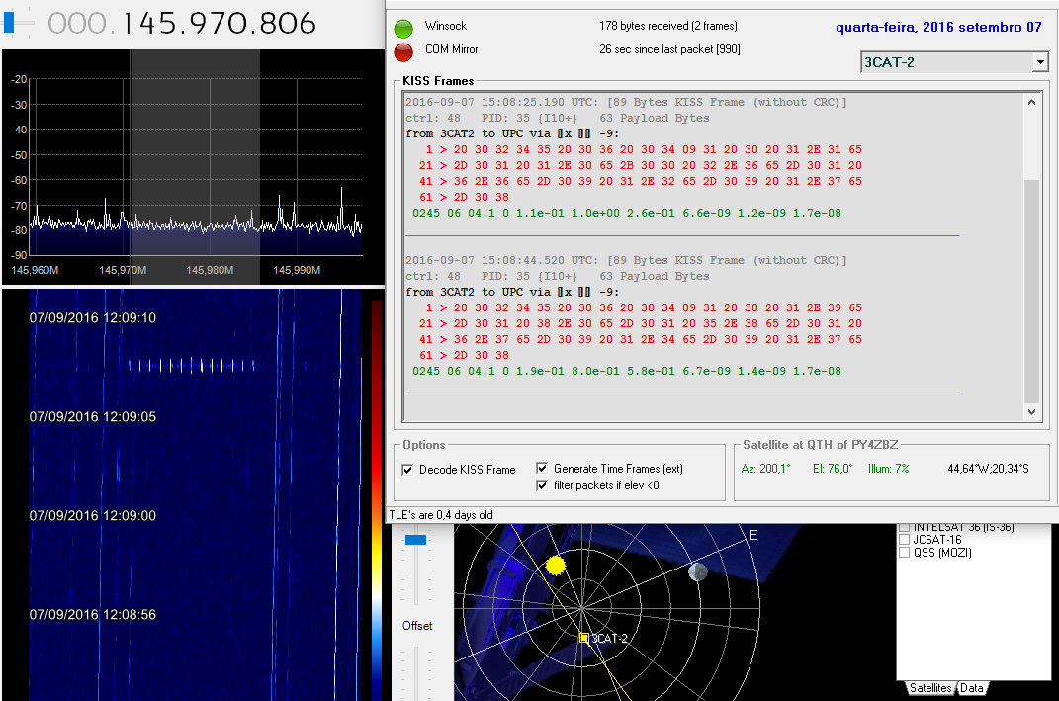Click the blue volume slider near frequency display
This screenshot has width=1059, height=701.
[x=9, y=23]
